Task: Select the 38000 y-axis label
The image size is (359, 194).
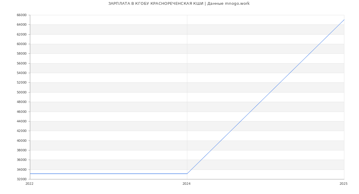Action: 22,150
